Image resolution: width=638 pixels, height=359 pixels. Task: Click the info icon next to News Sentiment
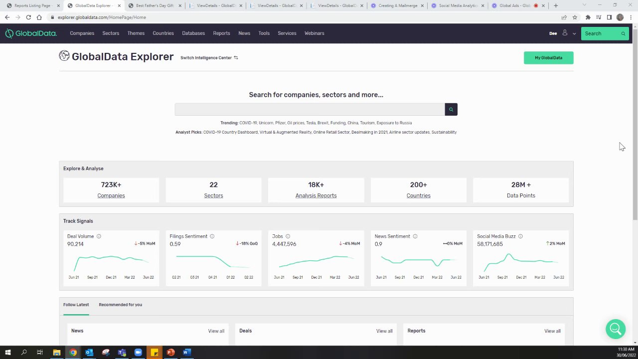pyautogui.click(x=415, y=236)
